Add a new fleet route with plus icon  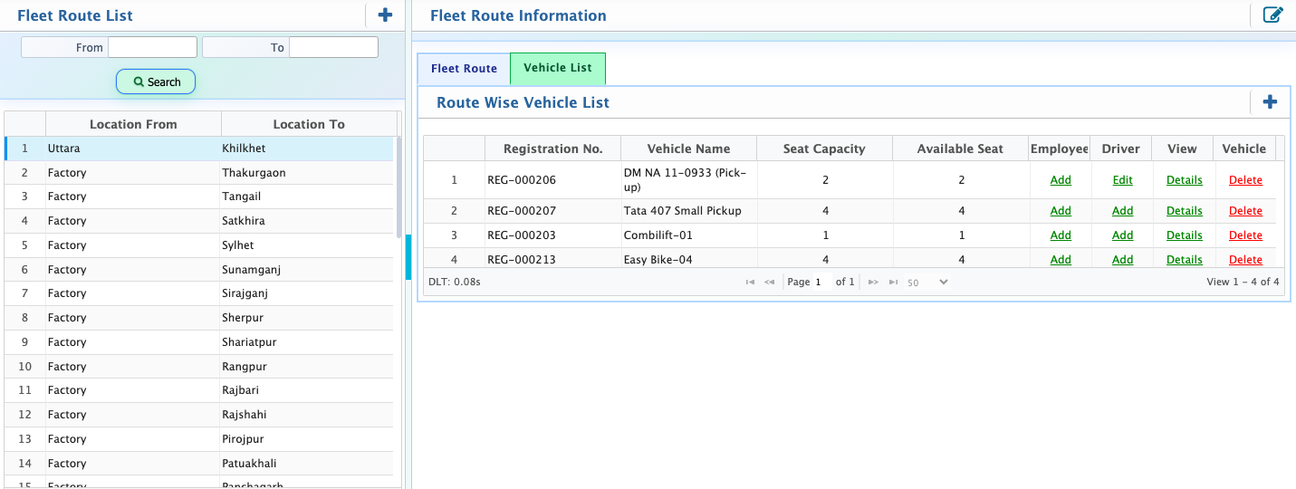click(385, 14)
